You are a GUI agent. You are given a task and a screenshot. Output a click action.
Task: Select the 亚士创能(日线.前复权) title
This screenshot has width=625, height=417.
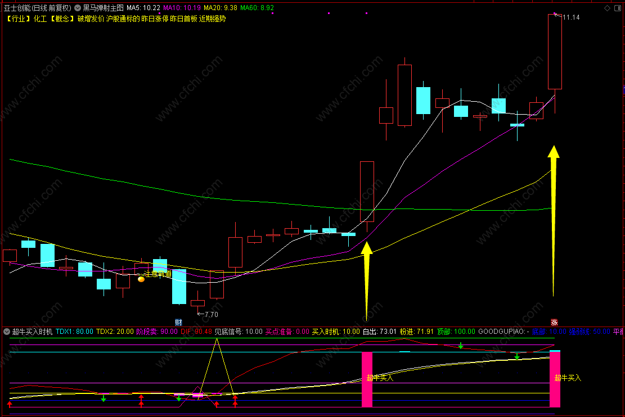(38, 8)
